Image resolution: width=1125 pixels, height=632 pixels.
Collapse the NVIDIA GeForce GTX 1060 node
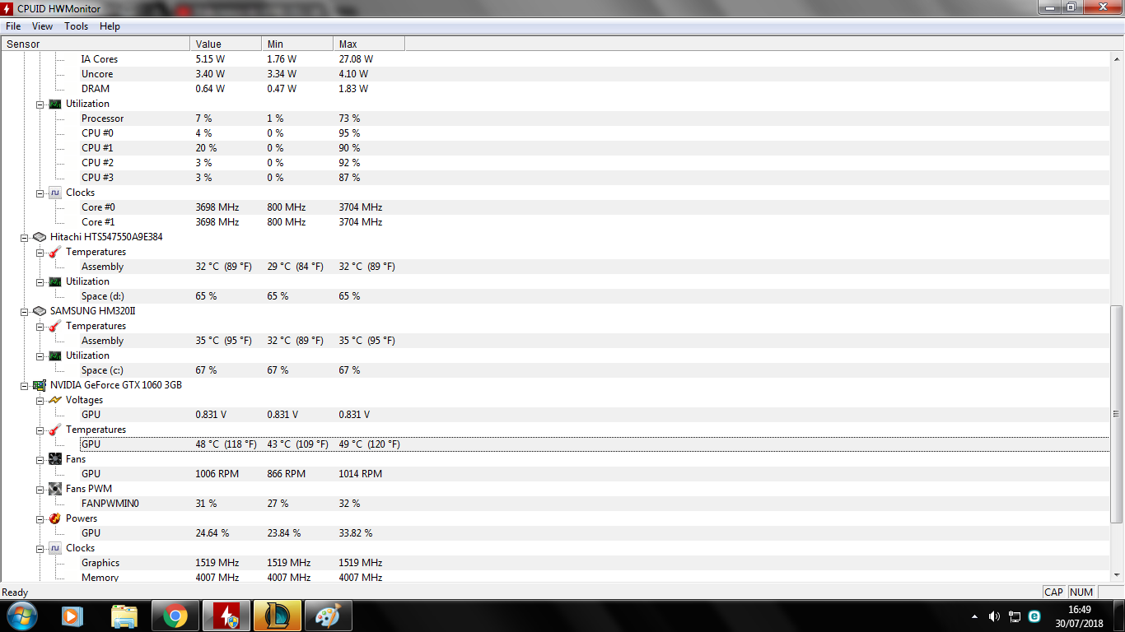click(23, 385)
